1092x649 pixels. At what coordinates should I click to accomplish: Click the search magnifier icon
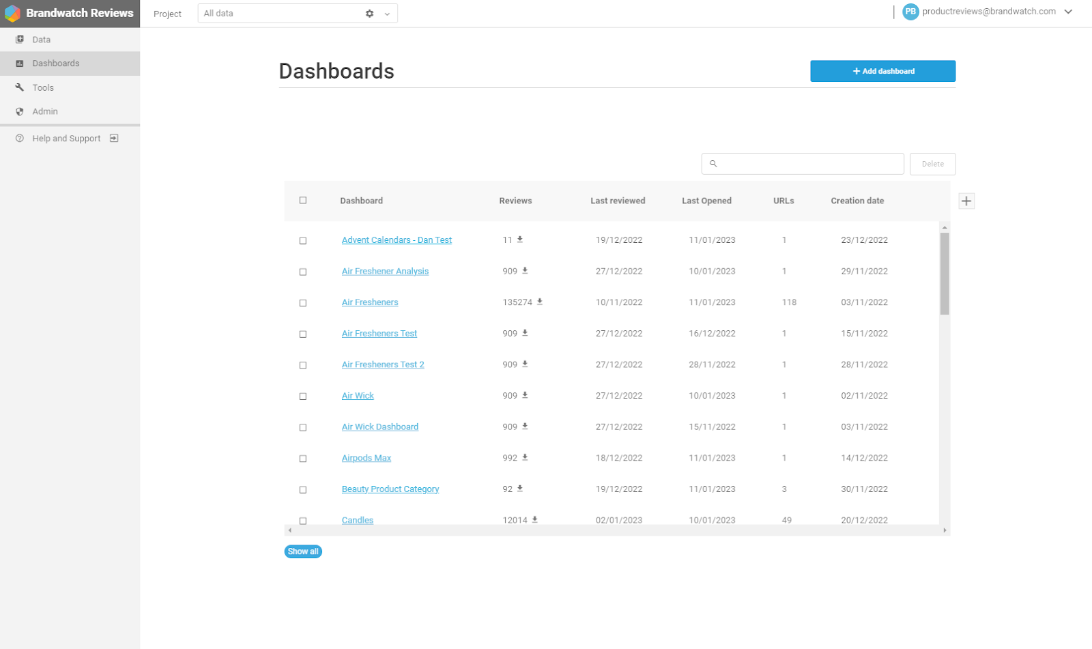pos(713,164)
